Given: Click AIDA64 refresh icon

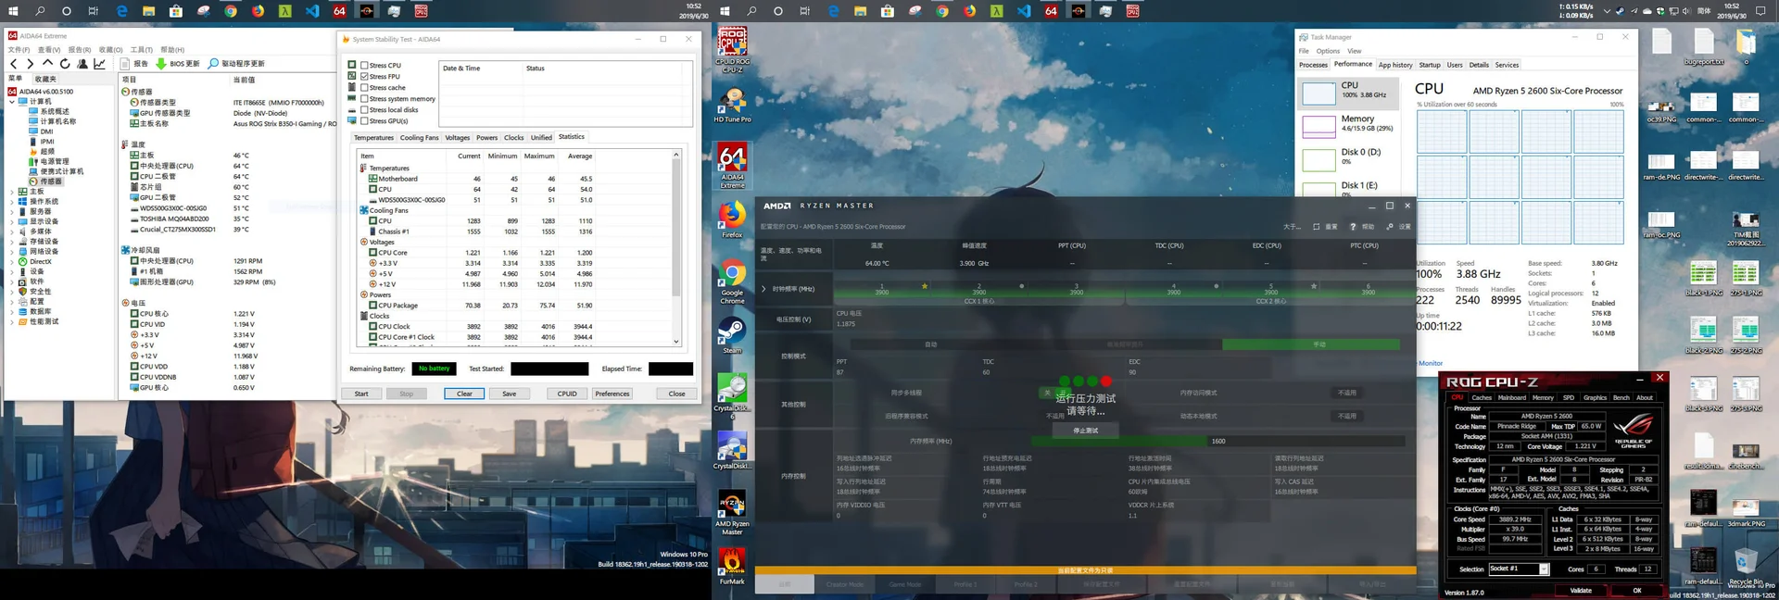Looking at the screenshot, I should 65,64.
